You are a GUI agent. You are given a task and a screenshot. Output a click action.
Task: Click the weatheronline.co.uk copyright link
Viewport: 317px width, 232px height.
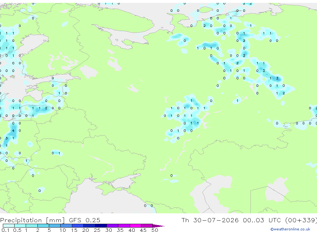point(290,229)
